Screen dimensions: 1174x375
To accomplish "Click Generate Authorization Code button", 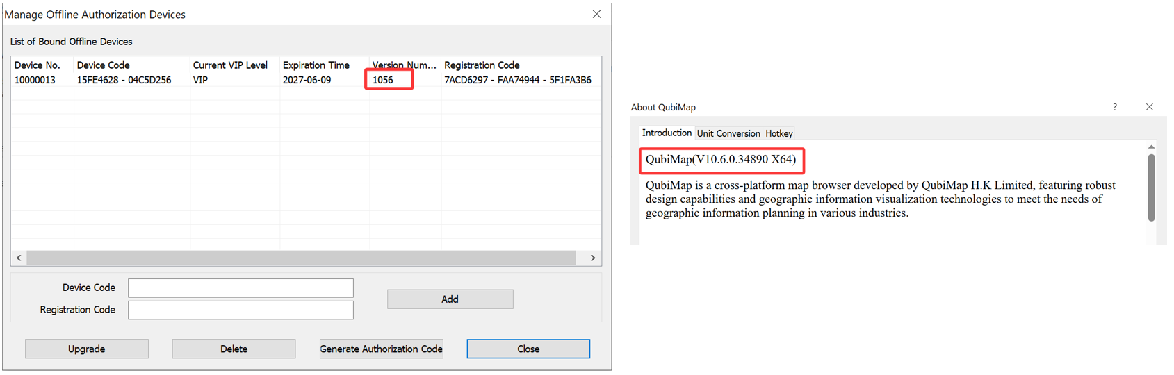I will 381,349.
